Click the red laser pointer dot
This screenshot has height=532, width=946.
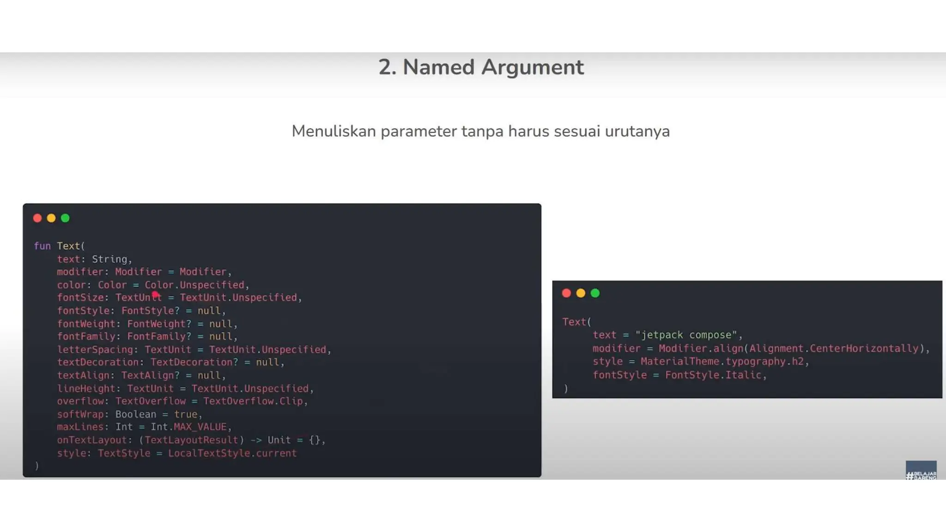point(155,294)
